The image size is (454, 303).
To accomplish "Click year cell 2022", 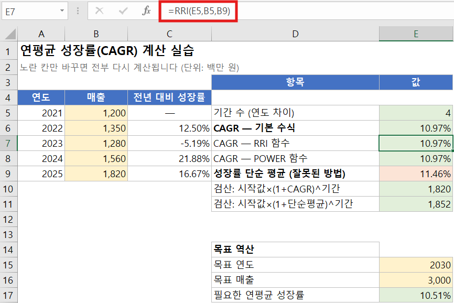I will 41,128.
